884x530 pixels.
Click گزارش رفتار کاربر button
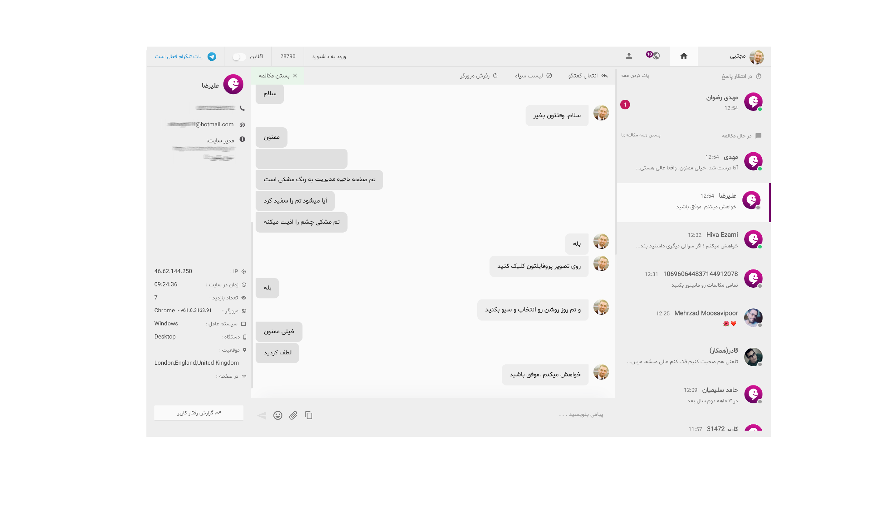pos(199,413)
